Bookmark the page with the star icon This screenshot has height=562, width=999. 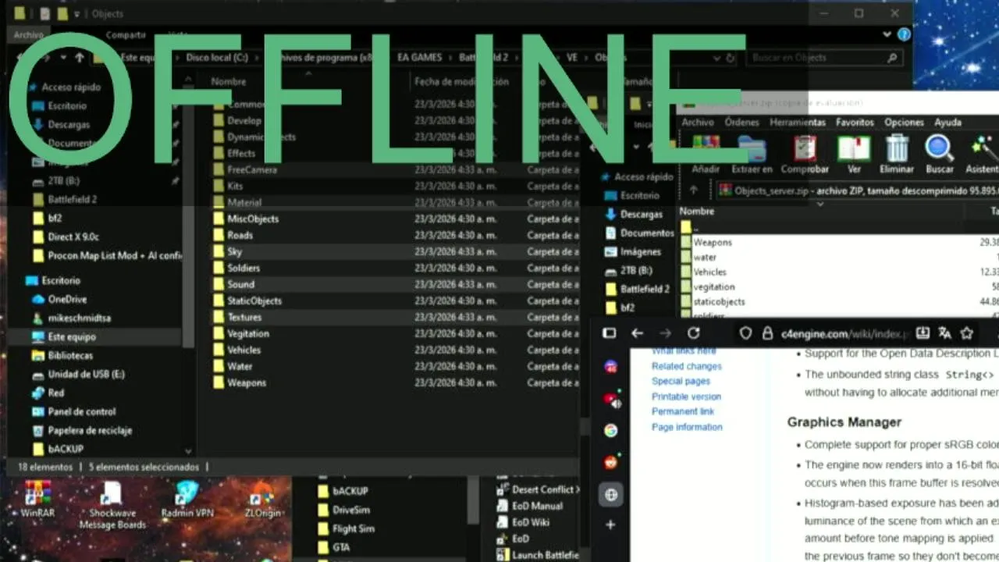[967, 333]
